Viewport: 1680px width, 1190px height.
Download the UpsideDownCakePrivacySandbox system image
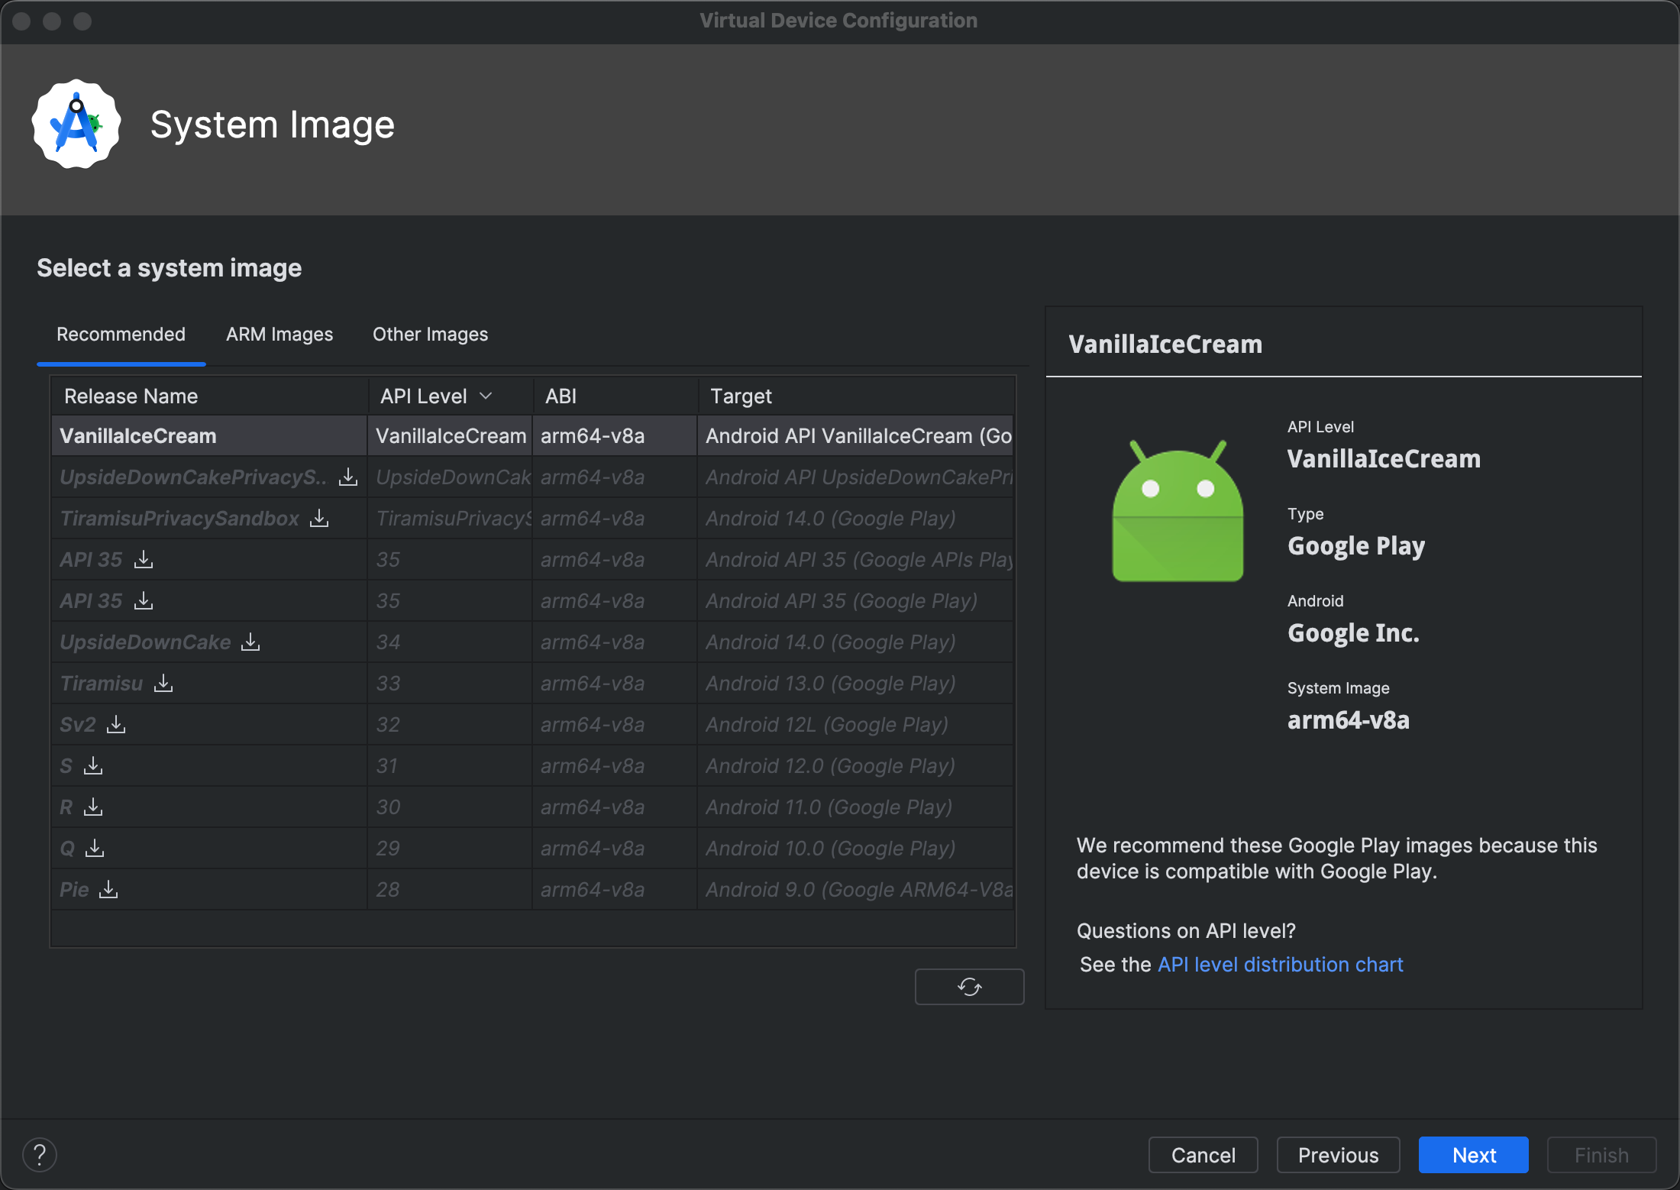348,477
